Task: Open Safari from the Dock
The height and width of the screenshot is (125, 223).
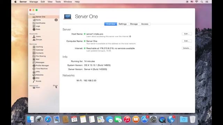Action: pyautogui.click(x=48, y=119)
